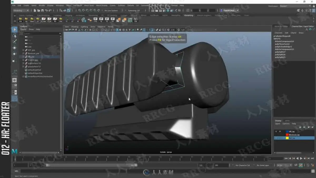Click the blue color swatch of HR_lay

[287, 131]
